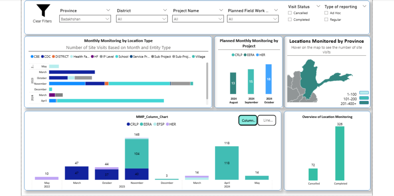
Task: Select the 2024 October bar showing 18
Action: [x=269, y=79]
